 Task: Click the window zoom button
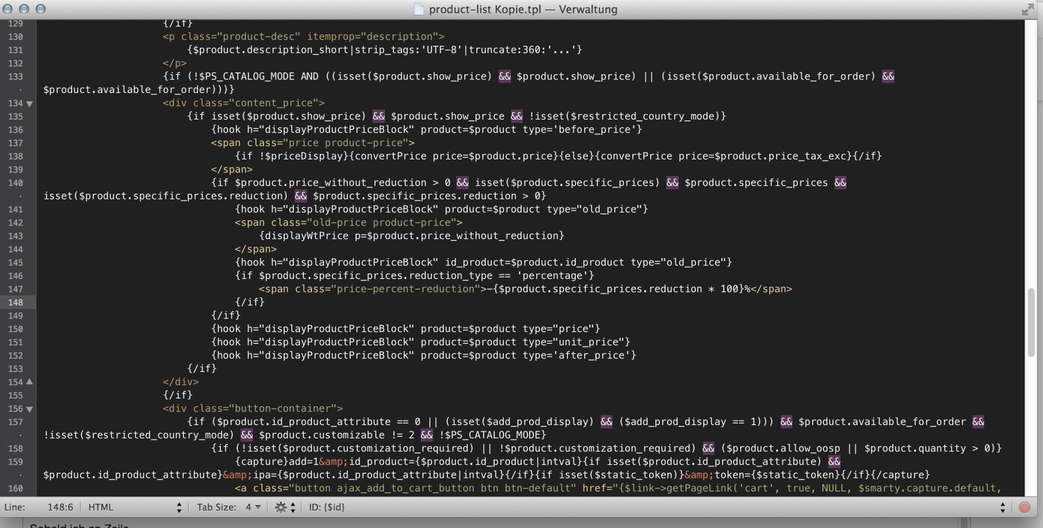(40, 9)
